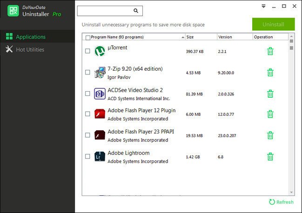Check the µTorrent checkbox
The width and height of the screenshot is (302, 213).
tap(87, 51)
